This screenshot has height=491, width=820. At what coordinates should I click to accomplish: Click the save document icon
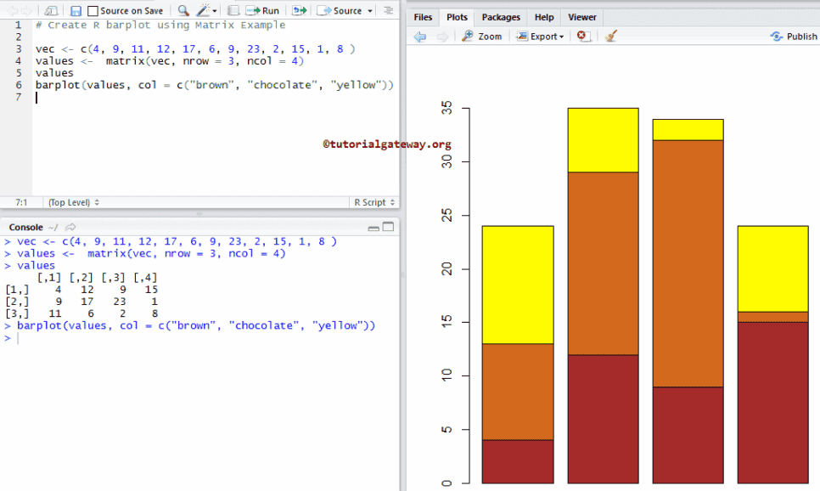pyautogui.click(x=76, y=11)
